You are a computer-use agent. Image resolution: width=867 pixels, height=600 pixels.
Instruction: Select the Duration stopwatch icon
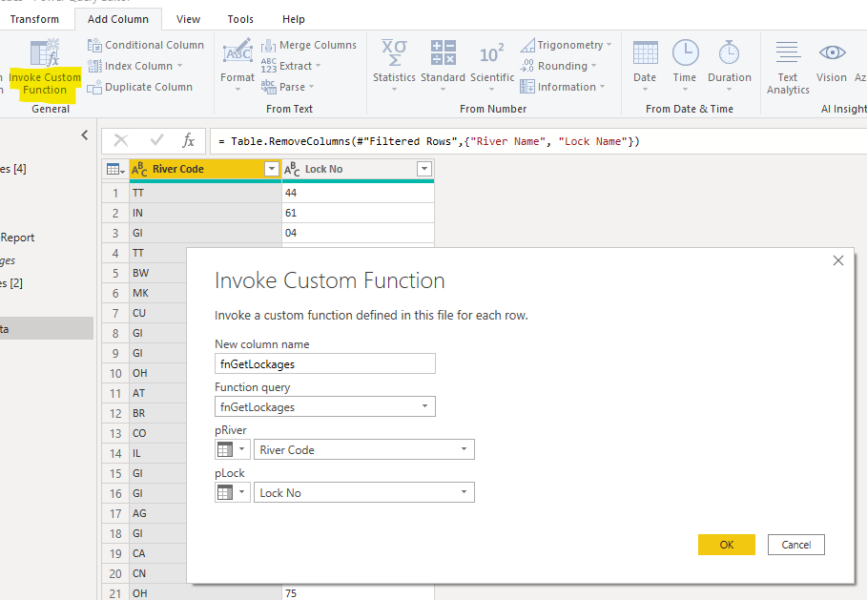tap(730, 53)
